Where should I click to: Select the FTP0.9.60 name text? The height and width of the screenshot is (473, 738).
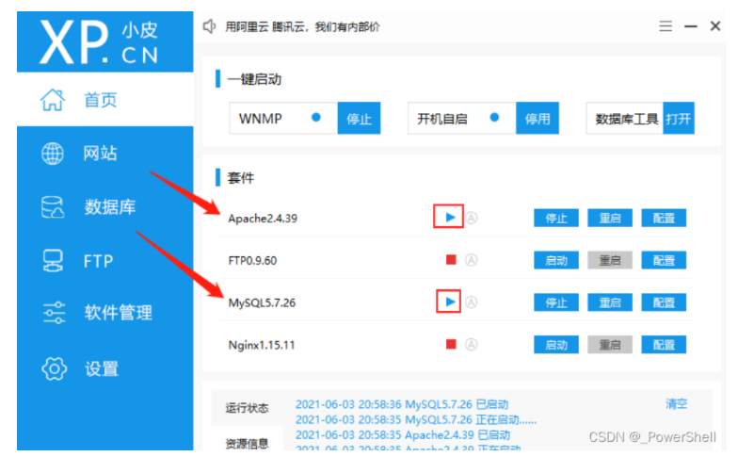[x=252, y=260]
